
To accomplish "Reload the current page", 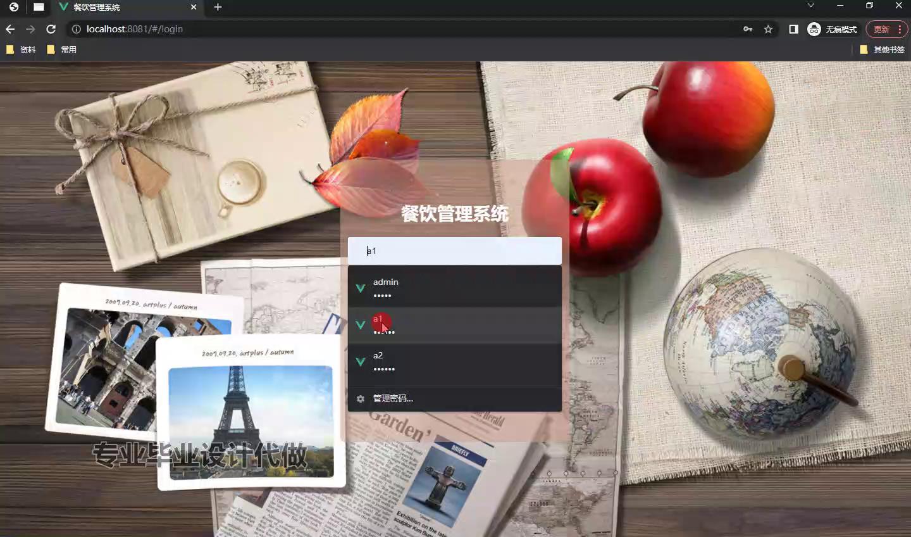I will coord(51,29).
